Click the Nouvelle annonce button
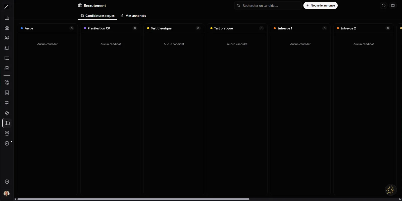 pos(320,6)
